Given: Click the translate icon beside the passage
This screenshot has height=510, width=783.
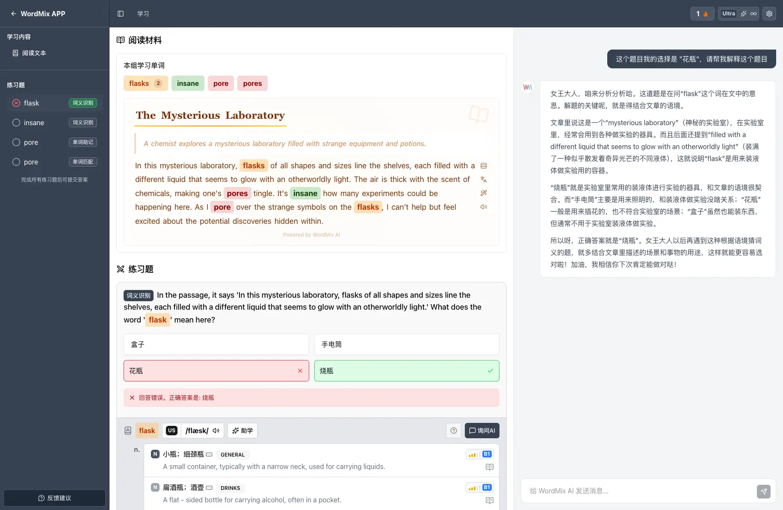Looking at the screenshot, I should [x=484, y=179].
